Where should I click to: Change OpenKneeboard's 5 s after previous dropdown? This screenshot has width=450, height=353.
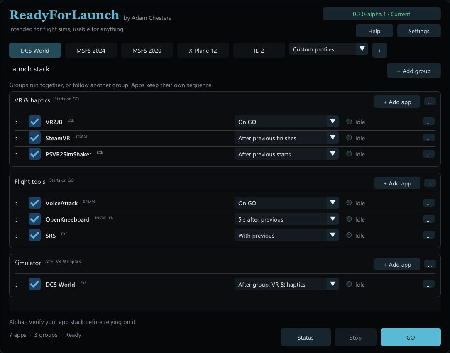[286, 219]
